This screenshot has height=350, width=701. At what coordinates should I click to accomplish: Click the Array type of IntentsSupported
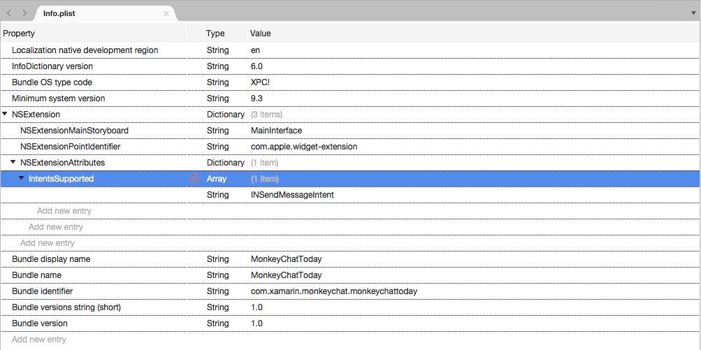pyautogui.click(x=217, y=179)
